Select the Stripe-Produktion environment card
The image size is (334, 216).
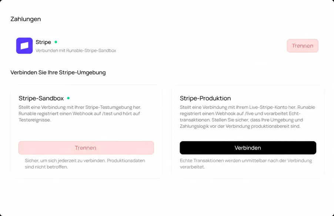(x=248, y=132)
